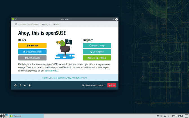Screen dimensions: 189x118
Task: Click the Build openSUSE button
Action: point(97,58)
